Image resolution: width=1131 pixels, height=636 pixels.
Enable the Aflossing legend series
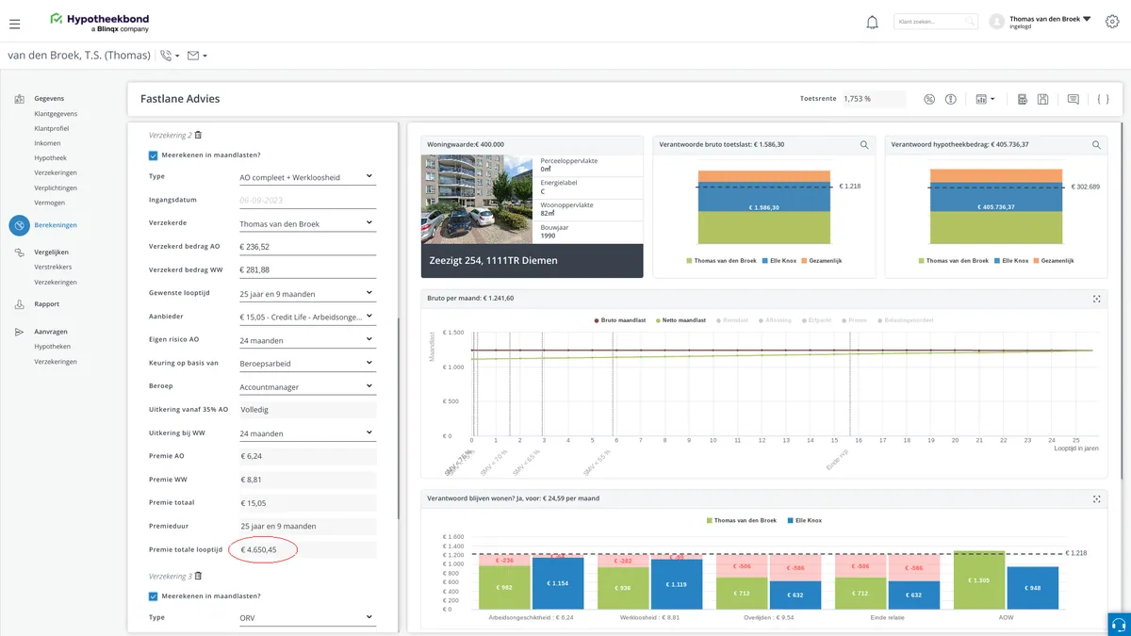click(775, 320)
